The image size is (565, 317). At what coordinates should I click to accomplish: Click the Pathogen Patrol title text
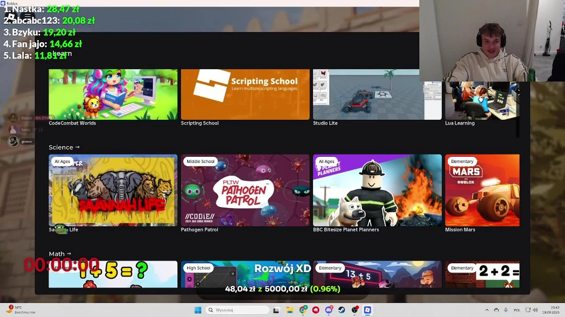200,230
